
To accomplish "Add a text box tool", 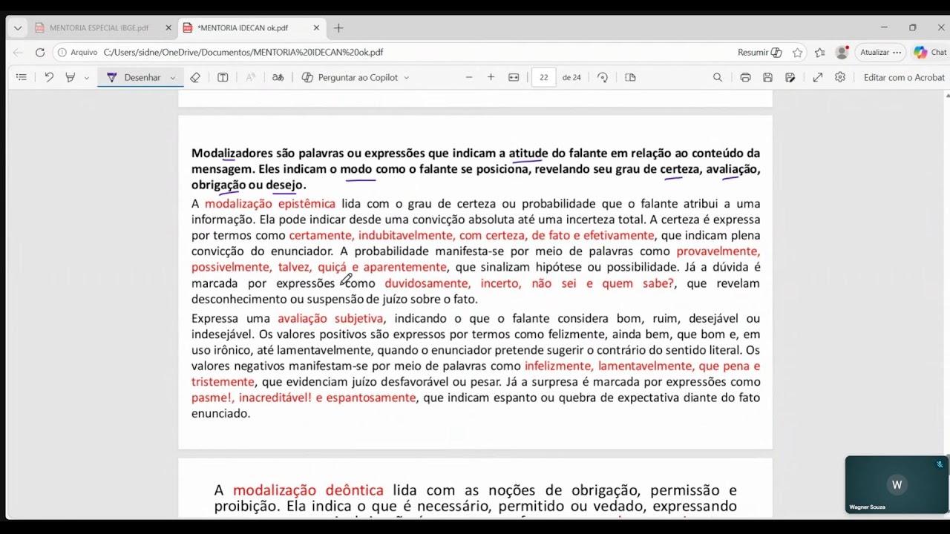I will (223, 77).
